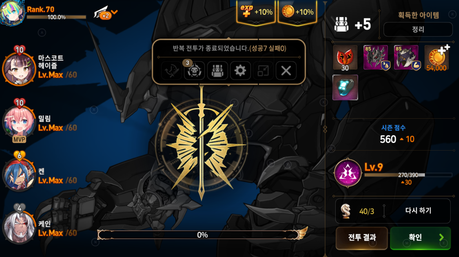
Task: Open the gear settings icon in the popup
Action: point(240,71)
